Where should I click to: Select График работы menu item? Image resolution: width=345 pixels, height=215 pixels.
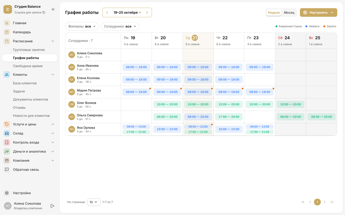point(30,58)
